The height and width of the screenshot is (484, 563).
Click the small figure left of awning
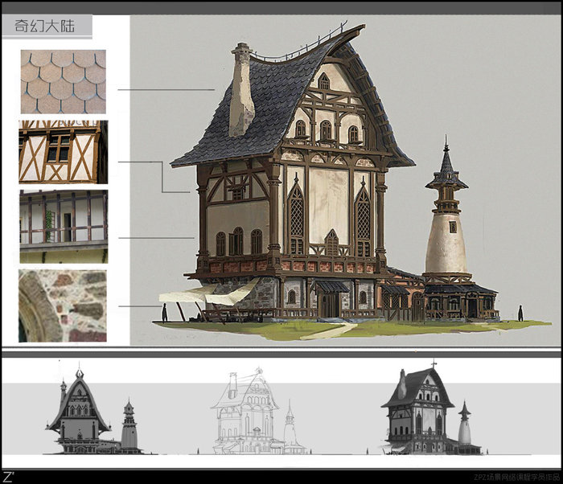tap(164, 313)
